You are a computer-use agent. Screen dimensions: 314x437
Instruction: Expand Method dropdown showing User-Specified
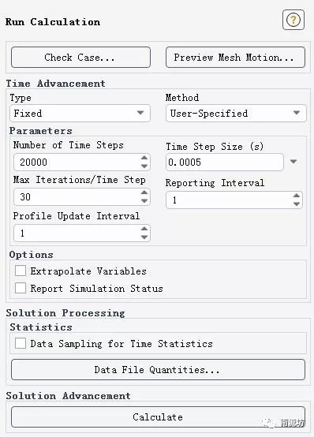tap(236, 113)
